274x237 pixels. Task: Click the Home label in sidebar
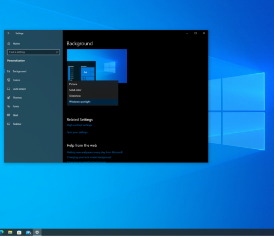point(16,44)
